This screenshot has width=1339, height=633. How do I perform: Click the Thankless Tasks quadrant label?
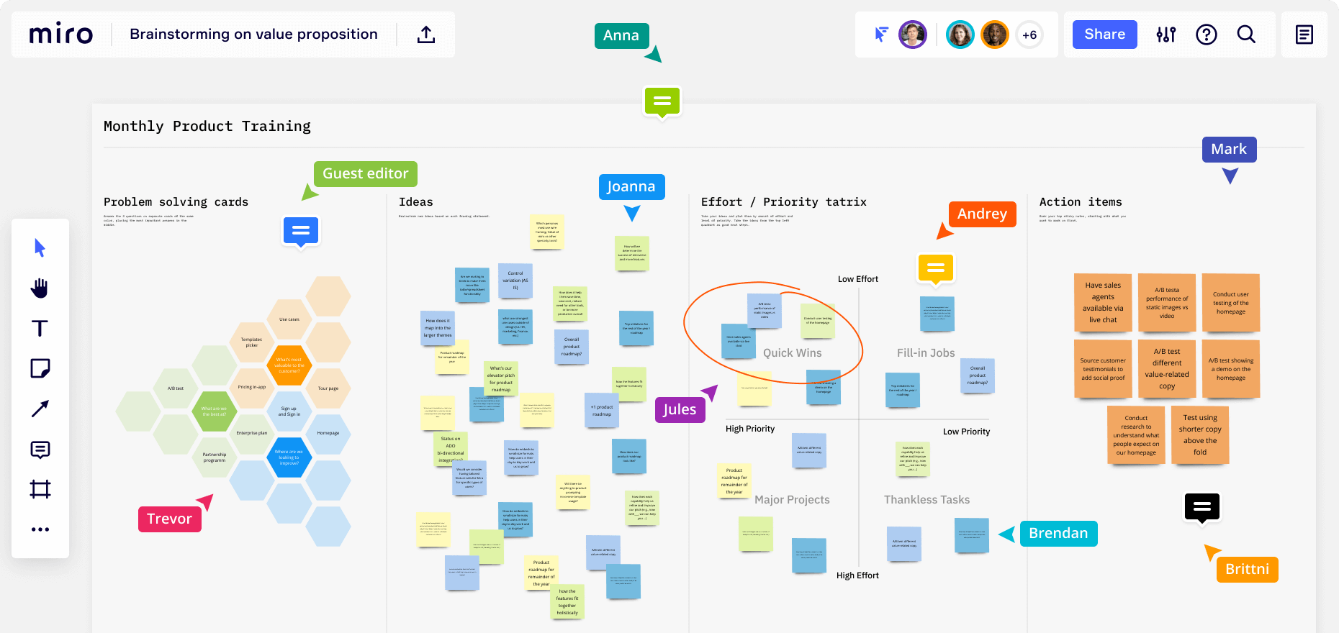tap(927, 500)
